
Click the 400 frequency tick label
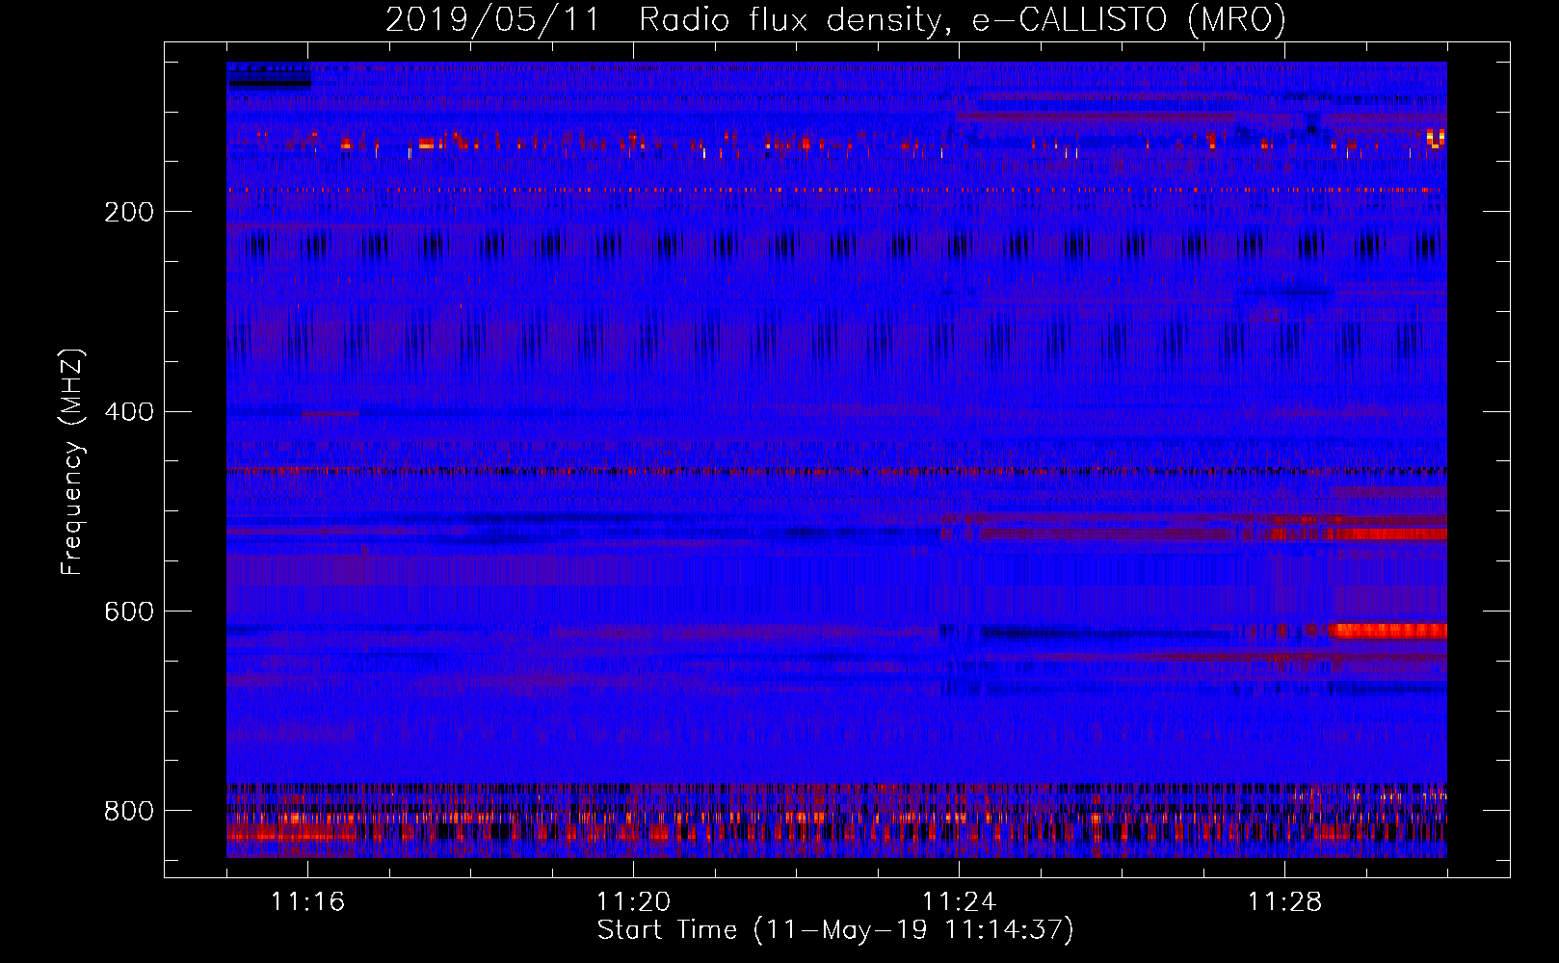pyautogui.click(x=128, y=412)
